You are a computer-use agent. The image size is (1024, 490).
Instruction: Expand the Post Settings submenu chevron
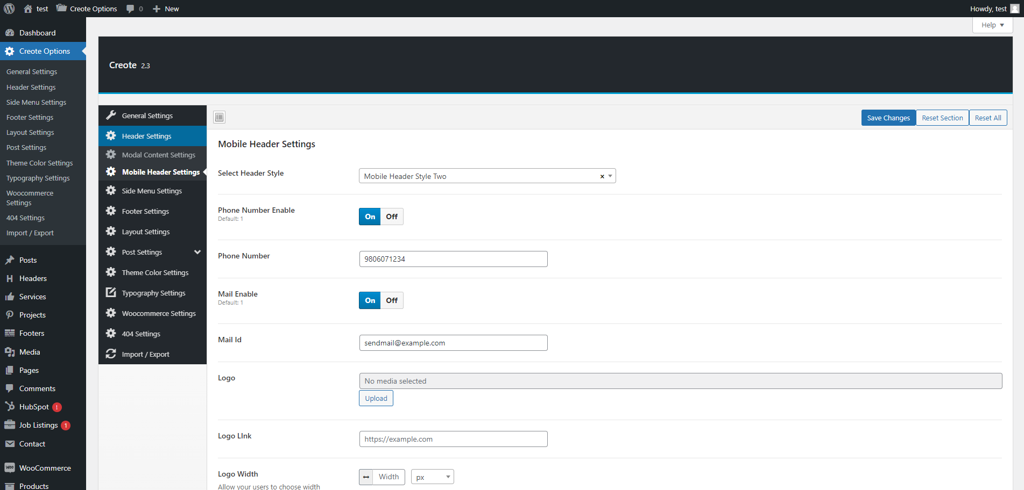(197, 252)
